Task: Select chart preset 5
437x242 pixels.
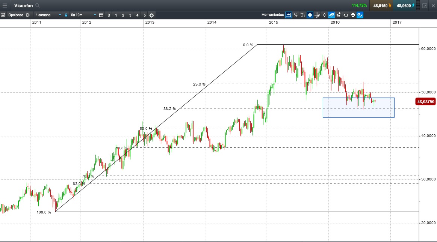Action: pos(145,15)
